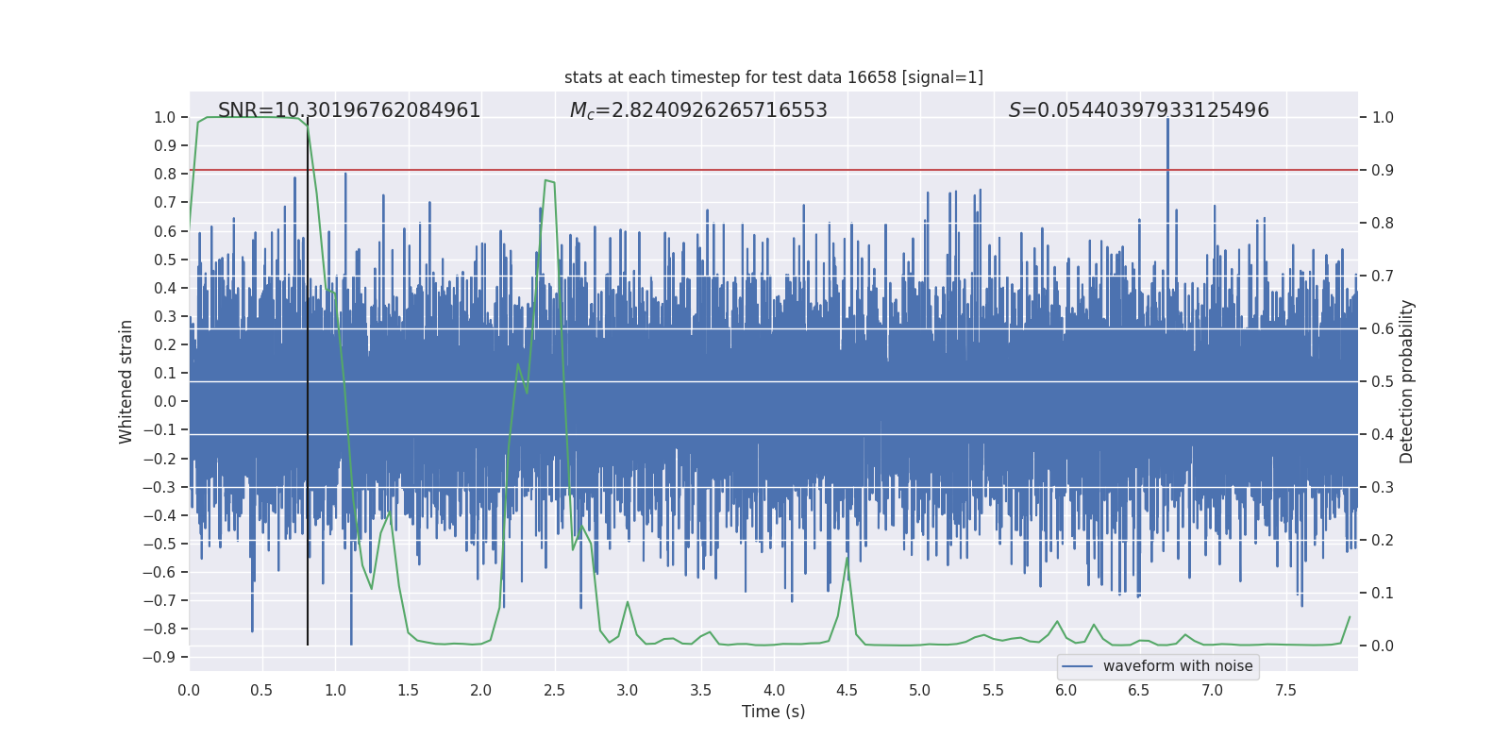The image size is (1510, 755).
Task: Click the 2.0 tick label on time axis
Action: pyautogui.click(x=481, y=691)
